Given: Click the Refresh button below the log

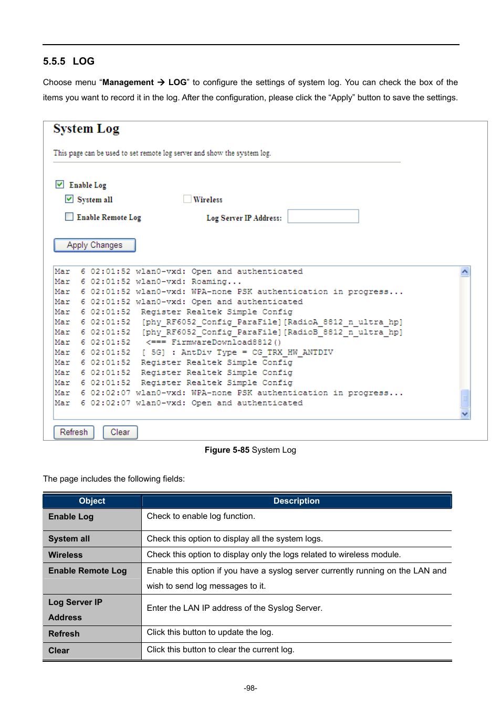Looking at the screenshot, I should [74, 432].
